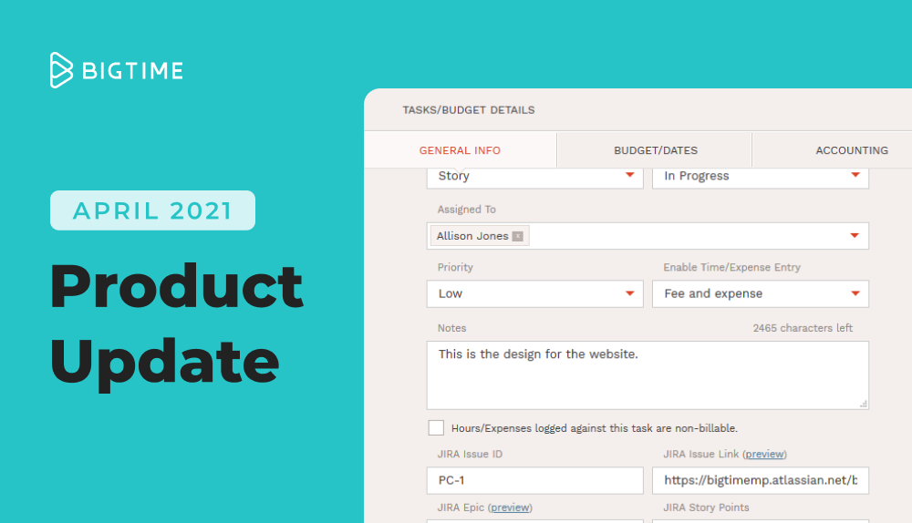Image resolution: width=912 pixels, height=523 pixels.
Task: Expand the Priority Low dropdown
Action: point(630,293)
